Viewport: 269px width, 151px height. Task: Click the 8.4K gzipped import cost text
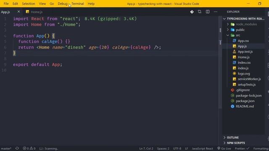coord(111,18)
